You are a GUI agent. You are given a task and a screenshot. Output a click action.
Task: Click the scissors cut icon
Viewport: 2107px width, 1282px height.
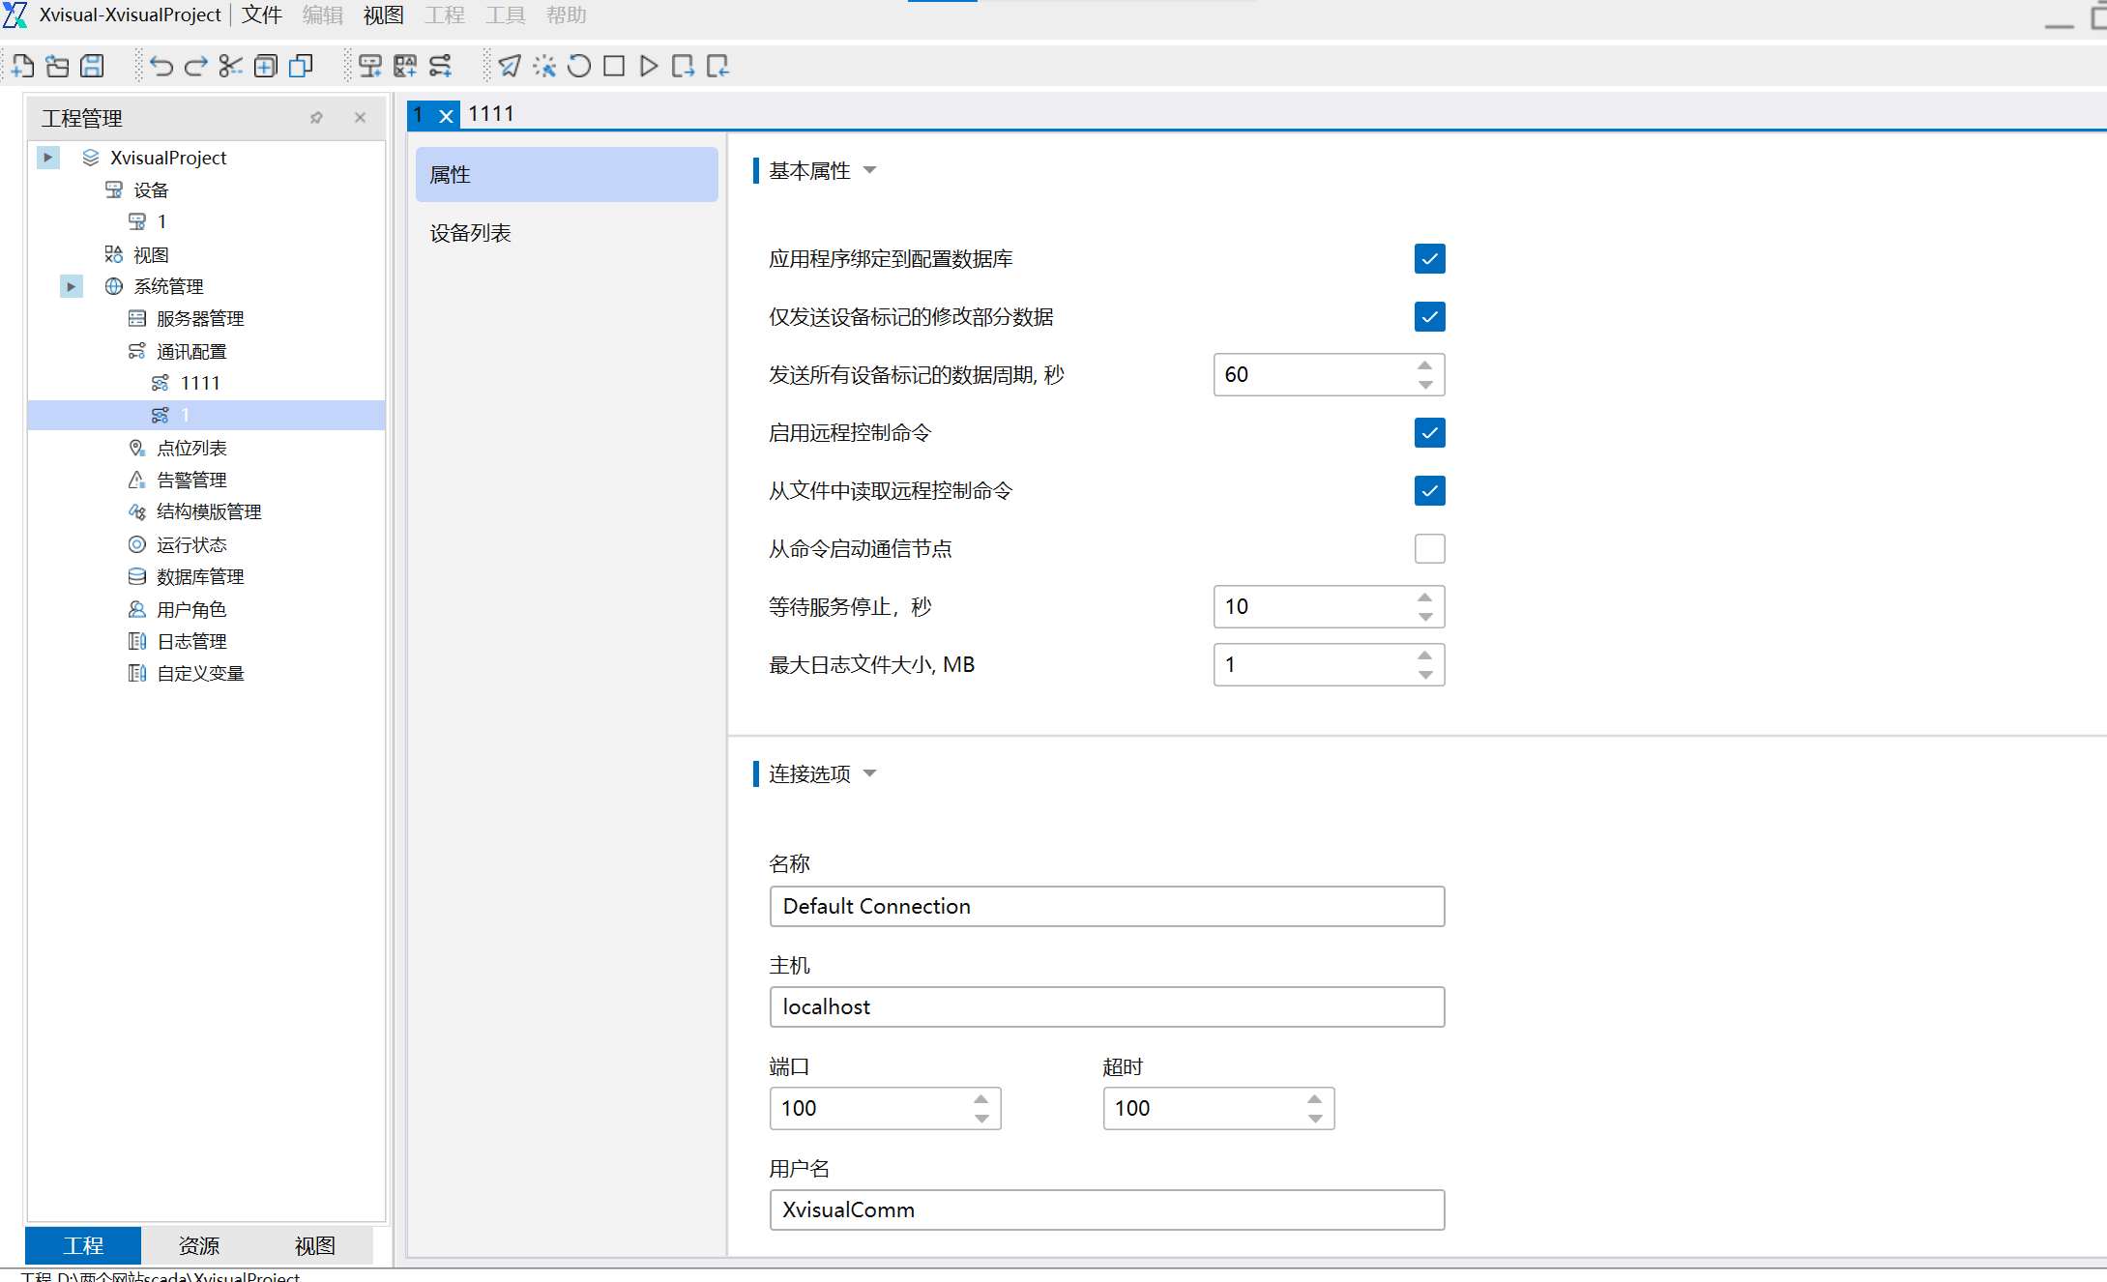pos(230,66)
